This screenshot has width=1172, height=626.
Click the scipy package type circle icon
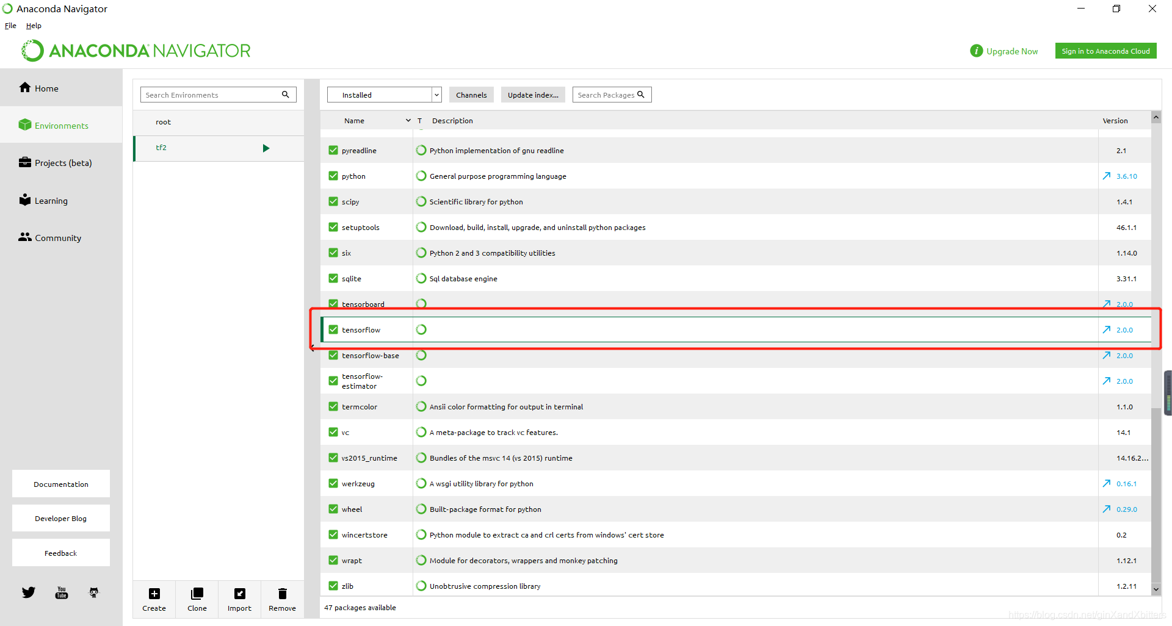pyautogui.click(x=421, y=201)
